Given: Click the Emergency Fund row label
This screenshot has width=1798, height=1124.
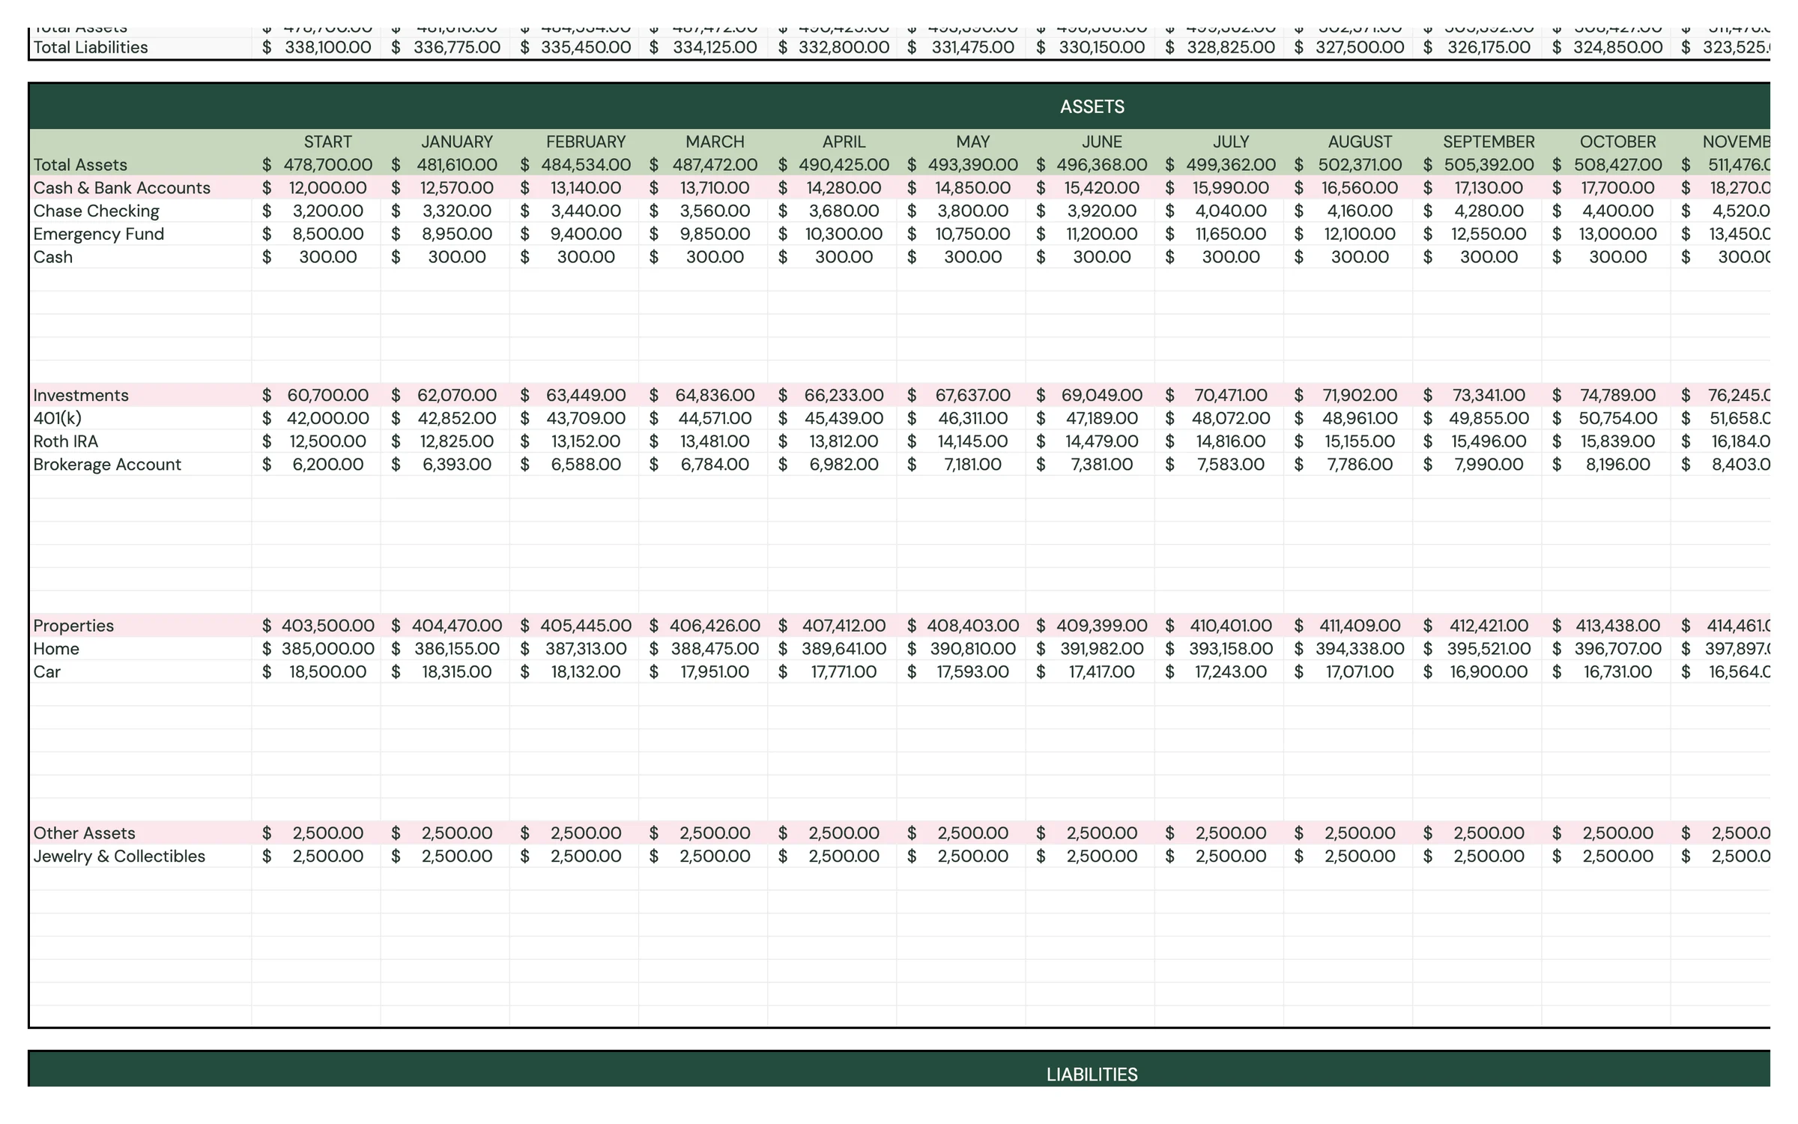Looking at the screenshot, I should pyautogui.click(x=98, y=234).
